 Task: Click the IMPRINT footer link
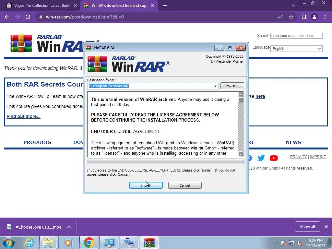click(x=318, y=157)
